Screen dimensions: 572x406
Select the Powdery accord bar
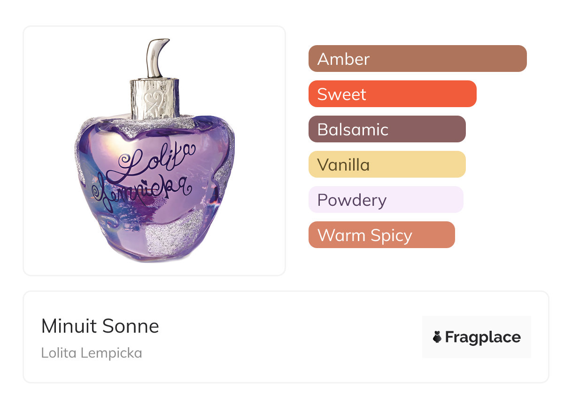pos(386,200)
